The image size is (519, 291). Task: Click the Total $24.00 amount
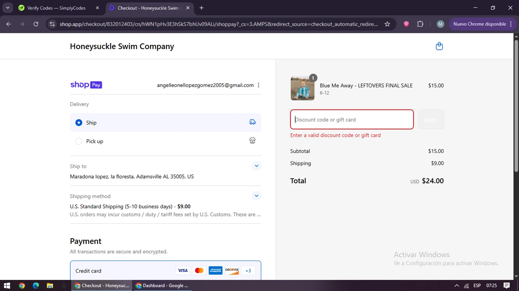(432, 181)
